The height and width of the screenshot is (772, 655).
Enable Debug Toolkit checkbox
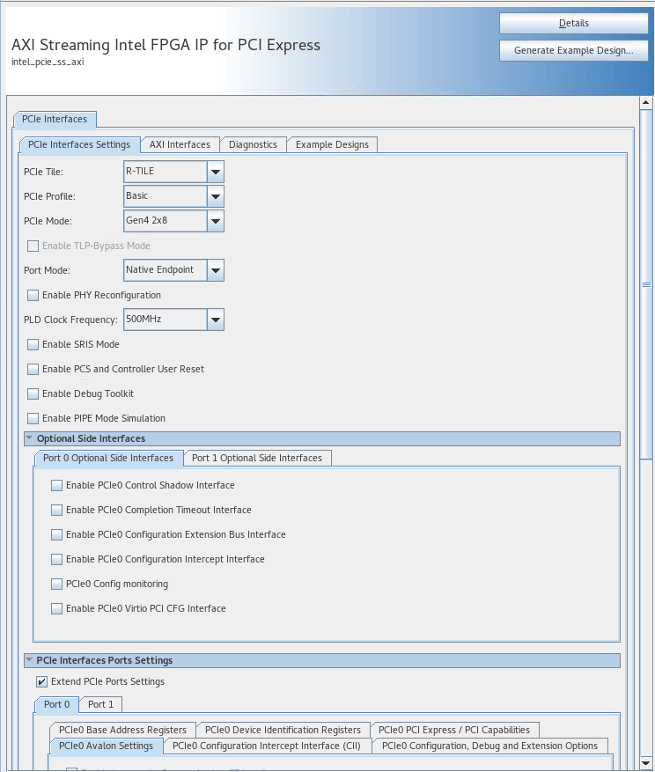point(33,393)
